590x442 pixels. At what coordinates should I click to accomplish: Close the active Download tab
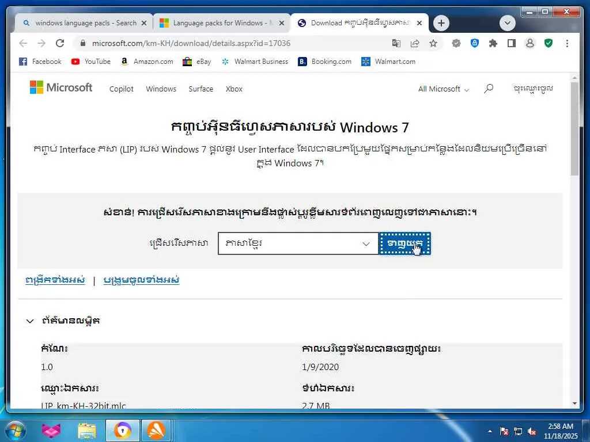(x=419, y=23)
